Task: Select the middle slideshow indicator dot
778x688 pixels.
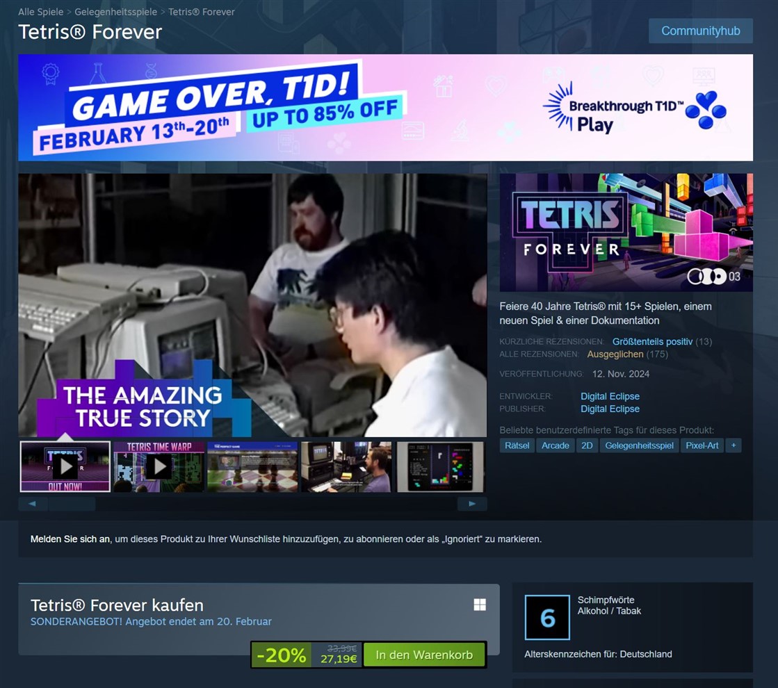Action: point(706,277)
